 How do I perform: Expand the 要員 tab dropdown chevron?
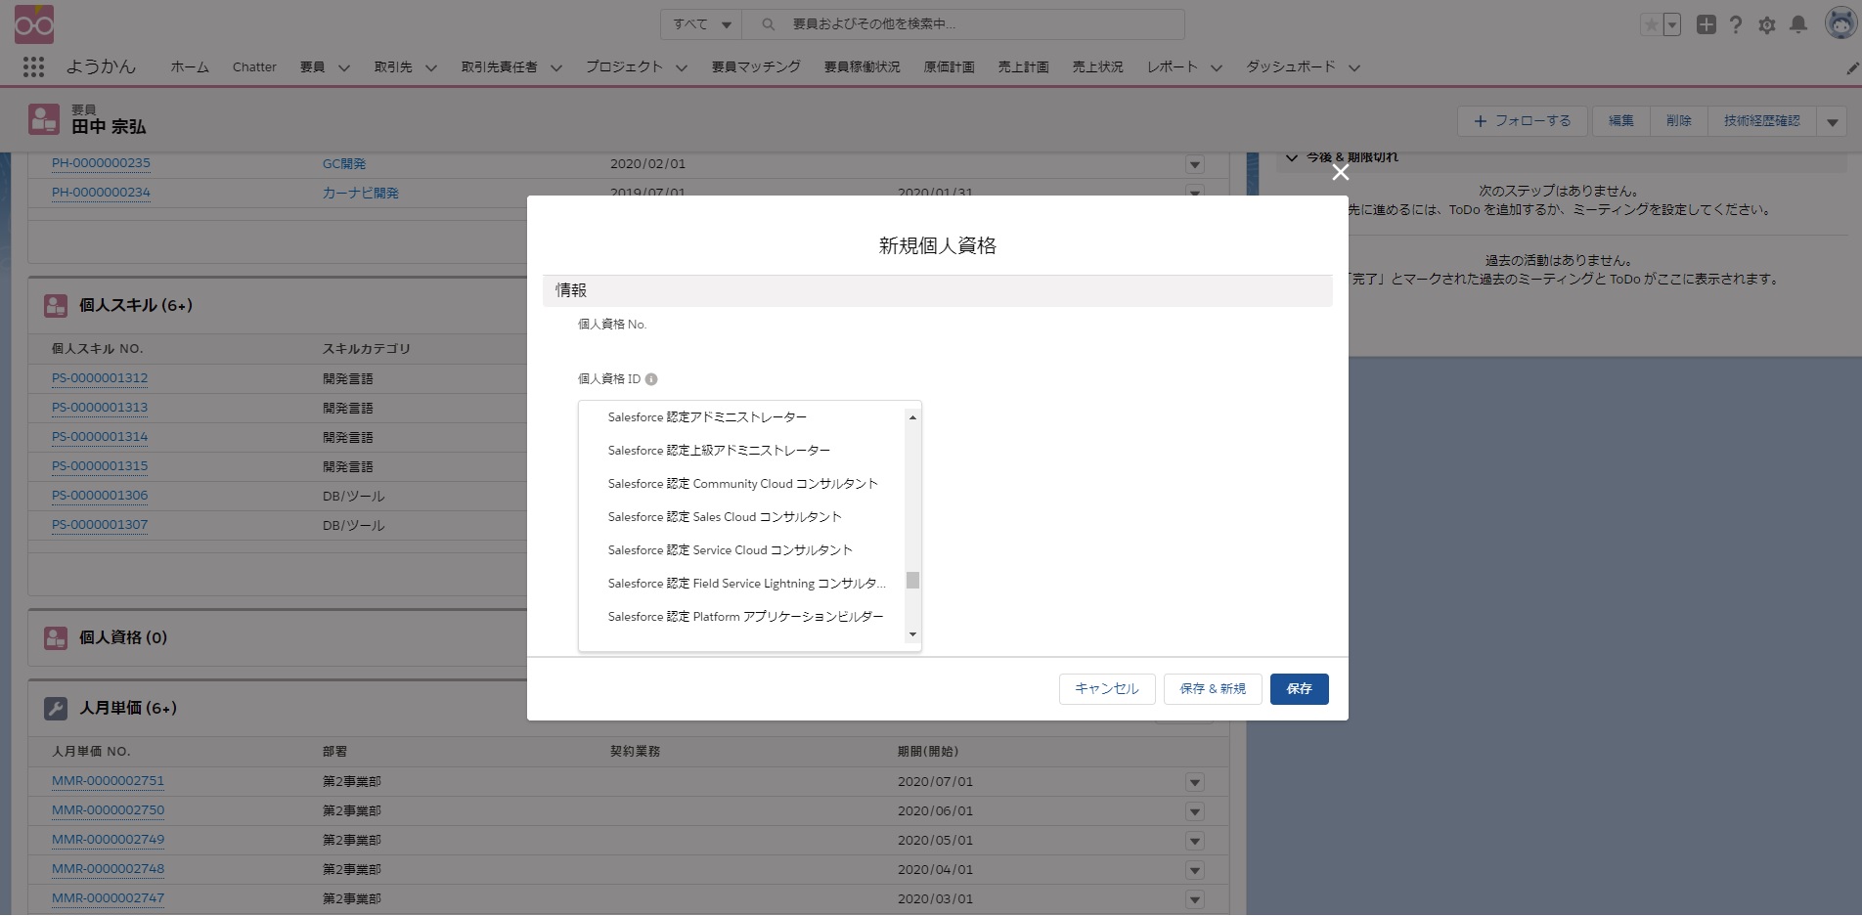click(x=344, y=67)
